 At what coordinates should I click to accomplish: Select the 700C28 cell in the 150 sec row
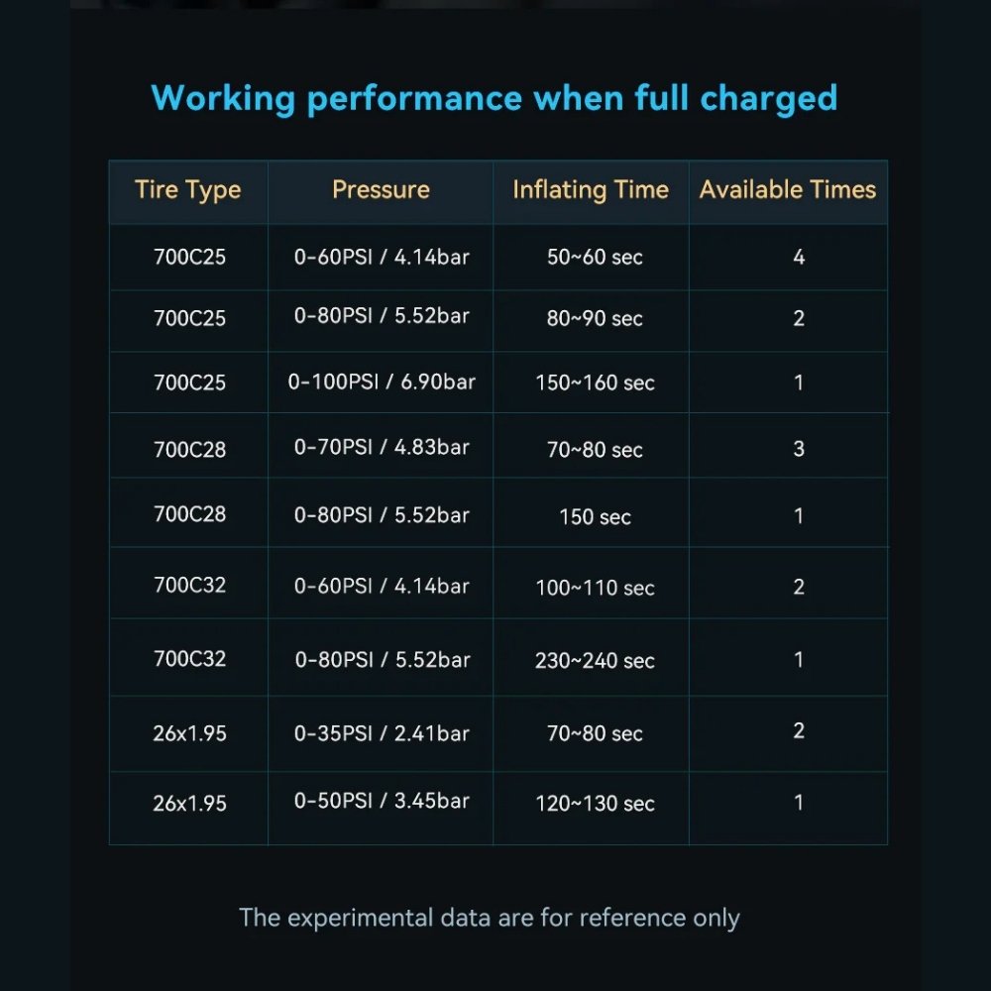(189, 514)
